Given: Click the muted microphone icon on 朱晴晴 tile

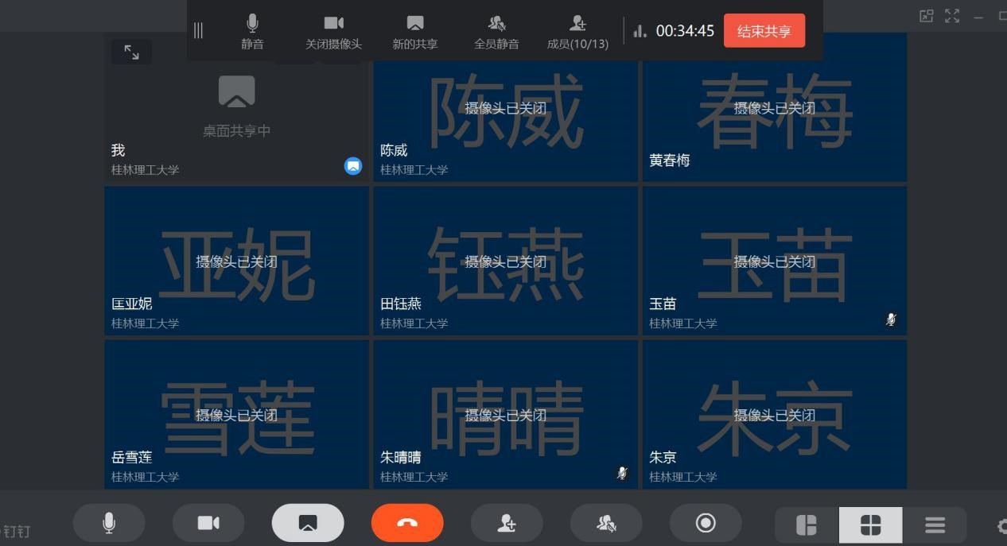Looking at the screenshot, I should pos(623,473).
